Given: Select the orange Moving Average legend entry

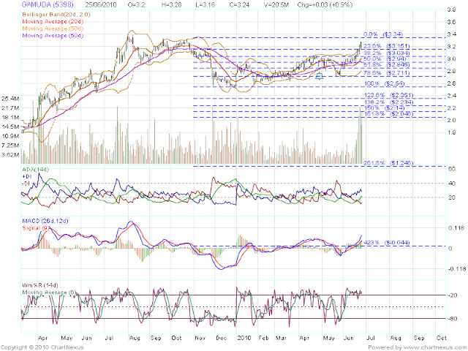Looking at the screenshot, I should (x=53, y=29).
